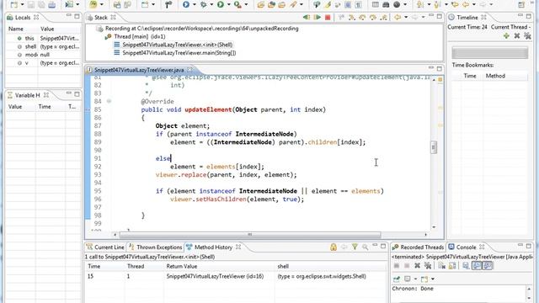Click the Method History row with Time 15
Image resolution: width=539 pixels, height=303 pixels.
click(236, 276)
